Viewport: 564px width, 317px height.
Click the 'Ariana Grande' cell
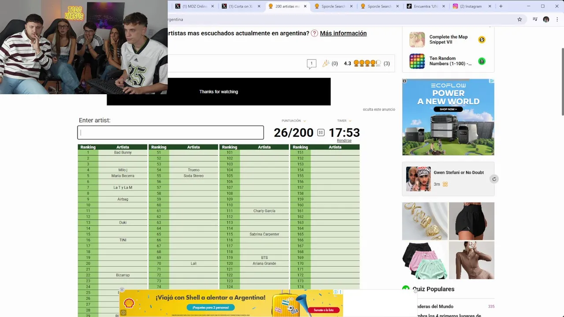(264, 263)
